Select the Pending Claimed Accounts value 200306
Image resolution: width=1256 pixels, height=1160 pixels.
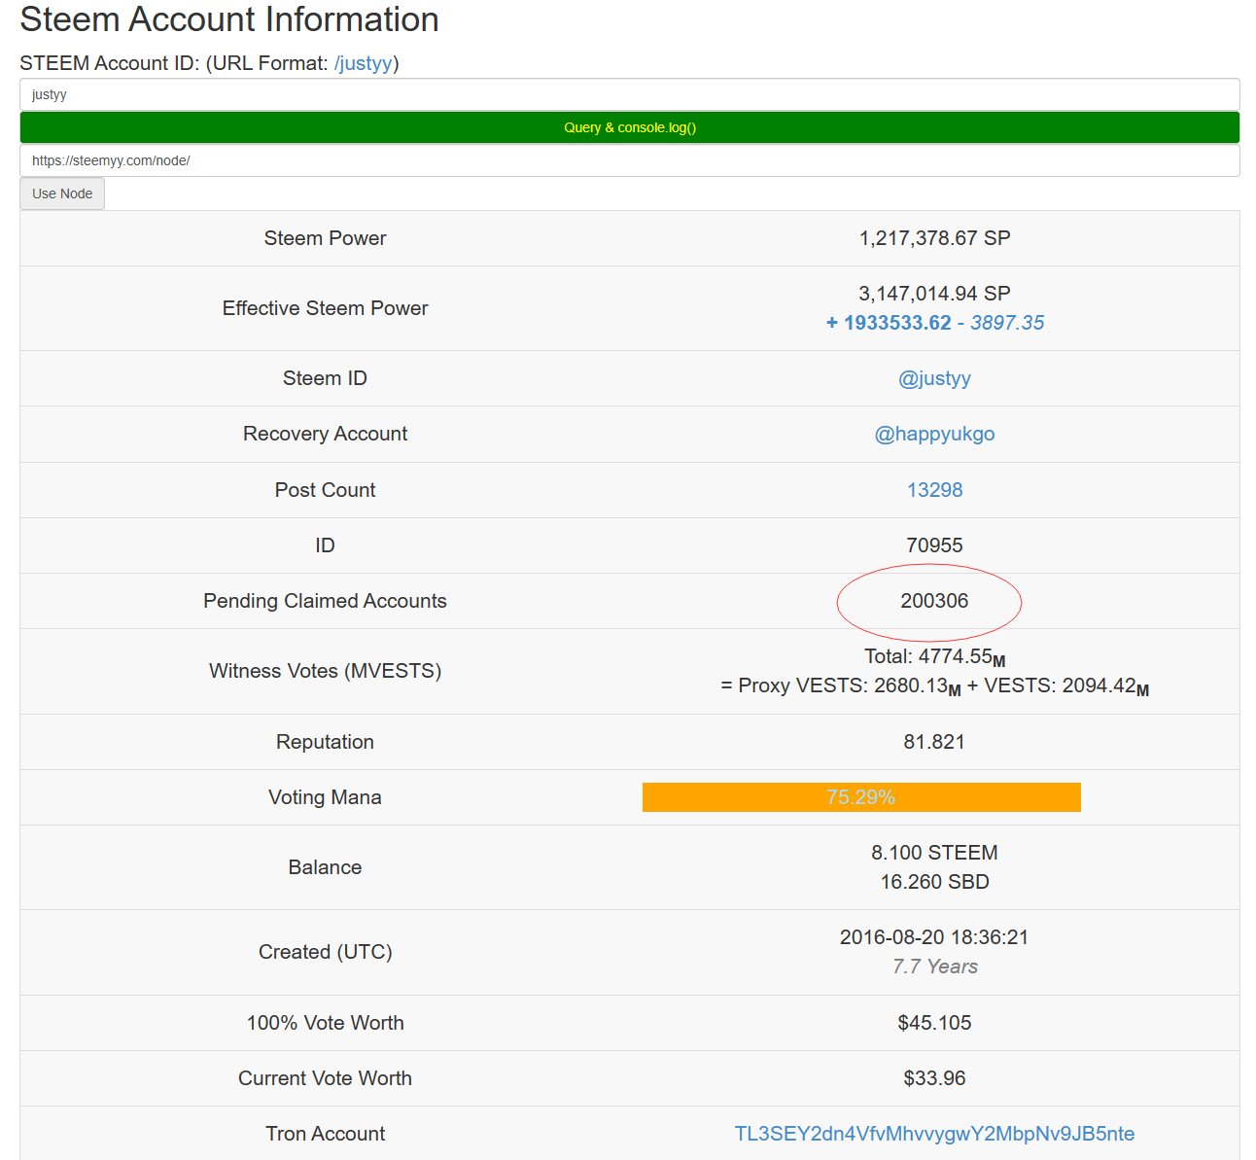[934, 601]
